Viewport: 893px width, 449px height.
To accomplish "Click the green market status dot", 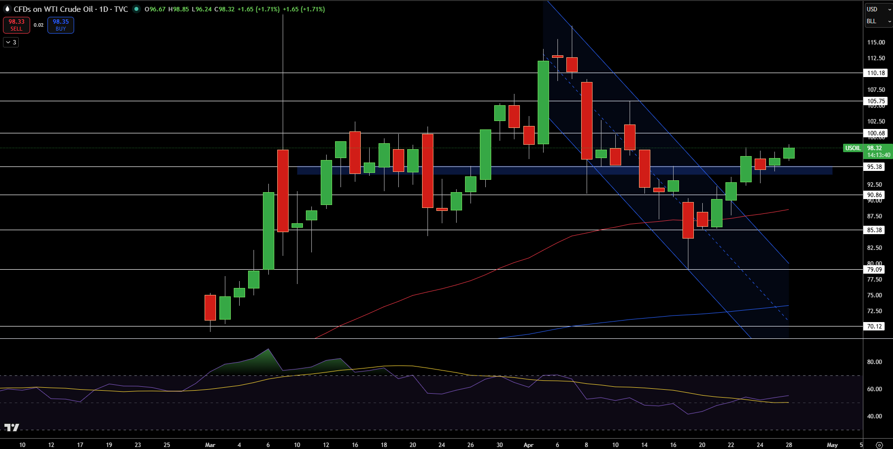I will point(136,9).
